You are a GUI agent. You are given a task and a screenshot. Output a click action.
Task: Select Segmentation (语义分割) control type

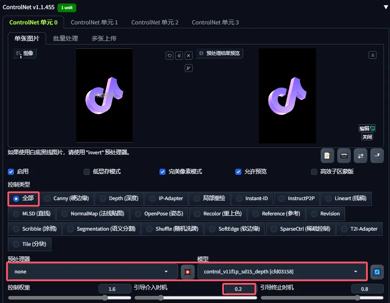point(102,229)
